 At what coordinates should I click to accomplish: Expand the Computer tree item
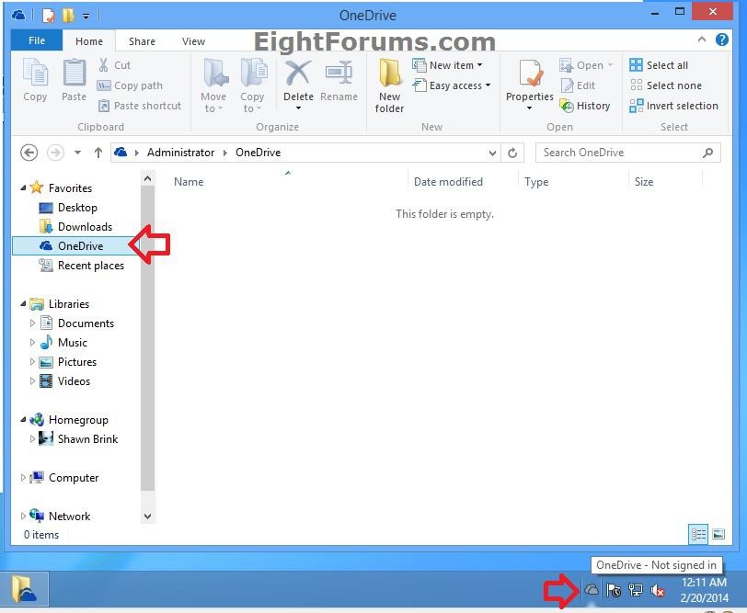click(23, 477)
